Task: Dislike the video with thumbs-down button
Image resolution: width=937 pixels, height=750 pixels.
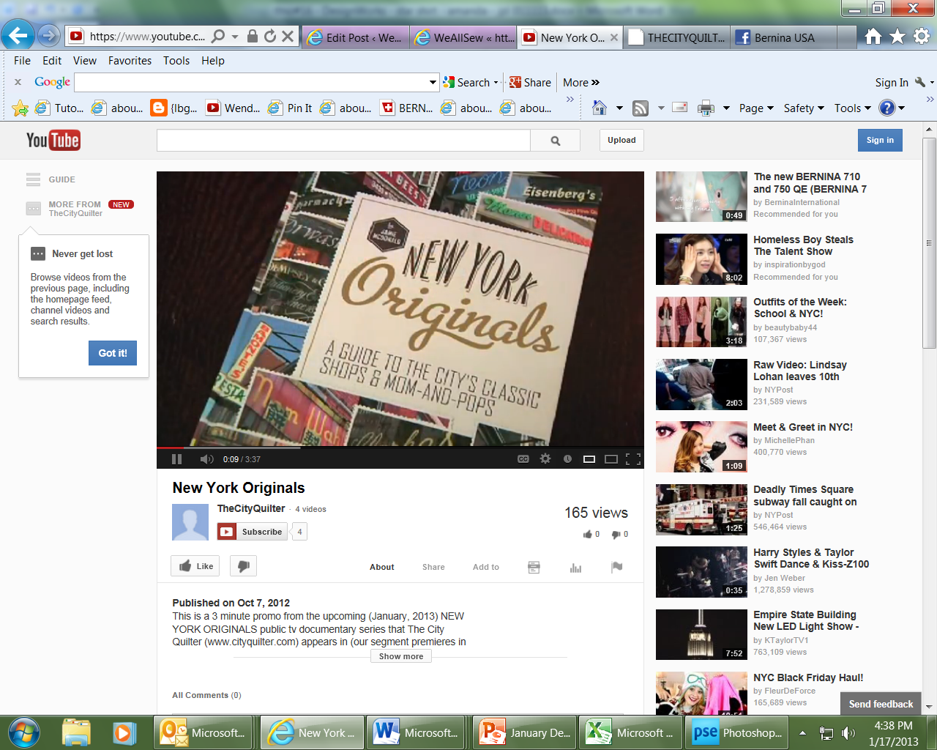Action: (243, 566)
